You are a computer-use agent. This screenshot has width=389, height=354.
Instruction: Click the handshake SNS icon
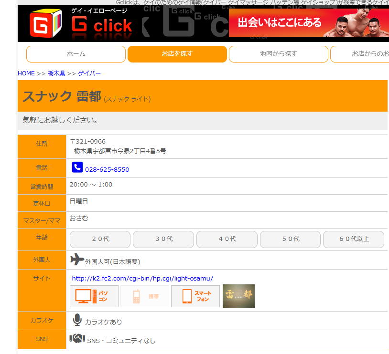tap(77, 338)
